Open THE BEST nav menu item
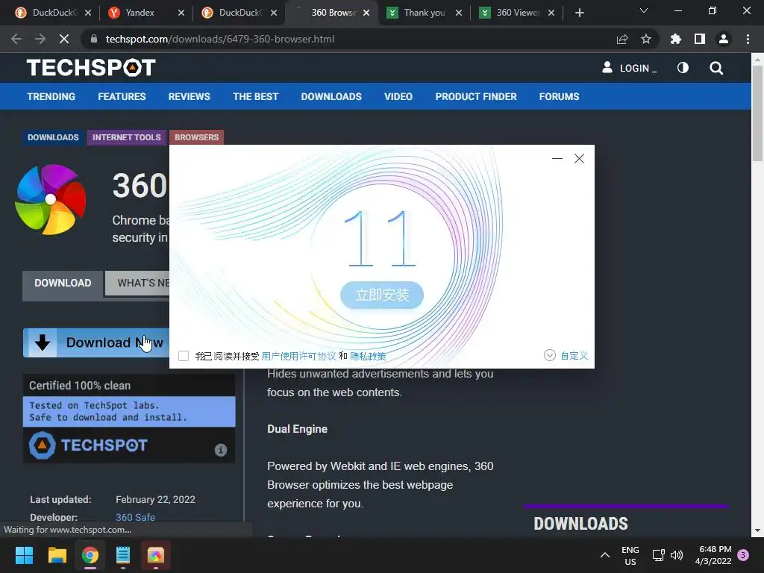Viewport: 764px width, 573px height. click(255, 96)
